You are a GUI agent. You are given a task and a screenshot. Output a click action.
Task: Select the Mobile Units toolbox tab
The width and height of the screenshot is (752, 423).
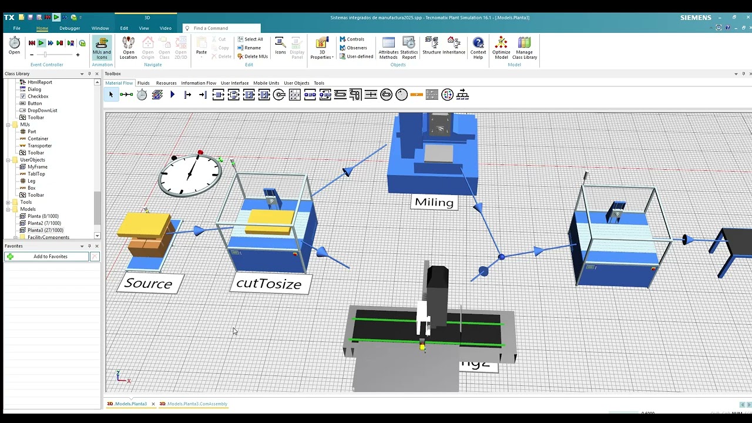point(266,83)
